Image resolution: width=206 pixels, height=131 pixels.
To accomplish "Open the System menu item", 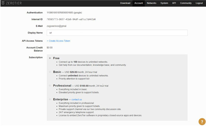I will pos(164,3).
